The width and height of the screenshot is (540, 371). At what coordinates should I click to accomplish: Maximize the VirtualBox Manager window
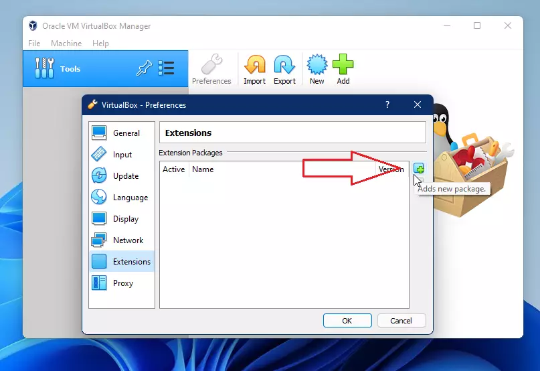pyautogui.click(x=477, y=25)
